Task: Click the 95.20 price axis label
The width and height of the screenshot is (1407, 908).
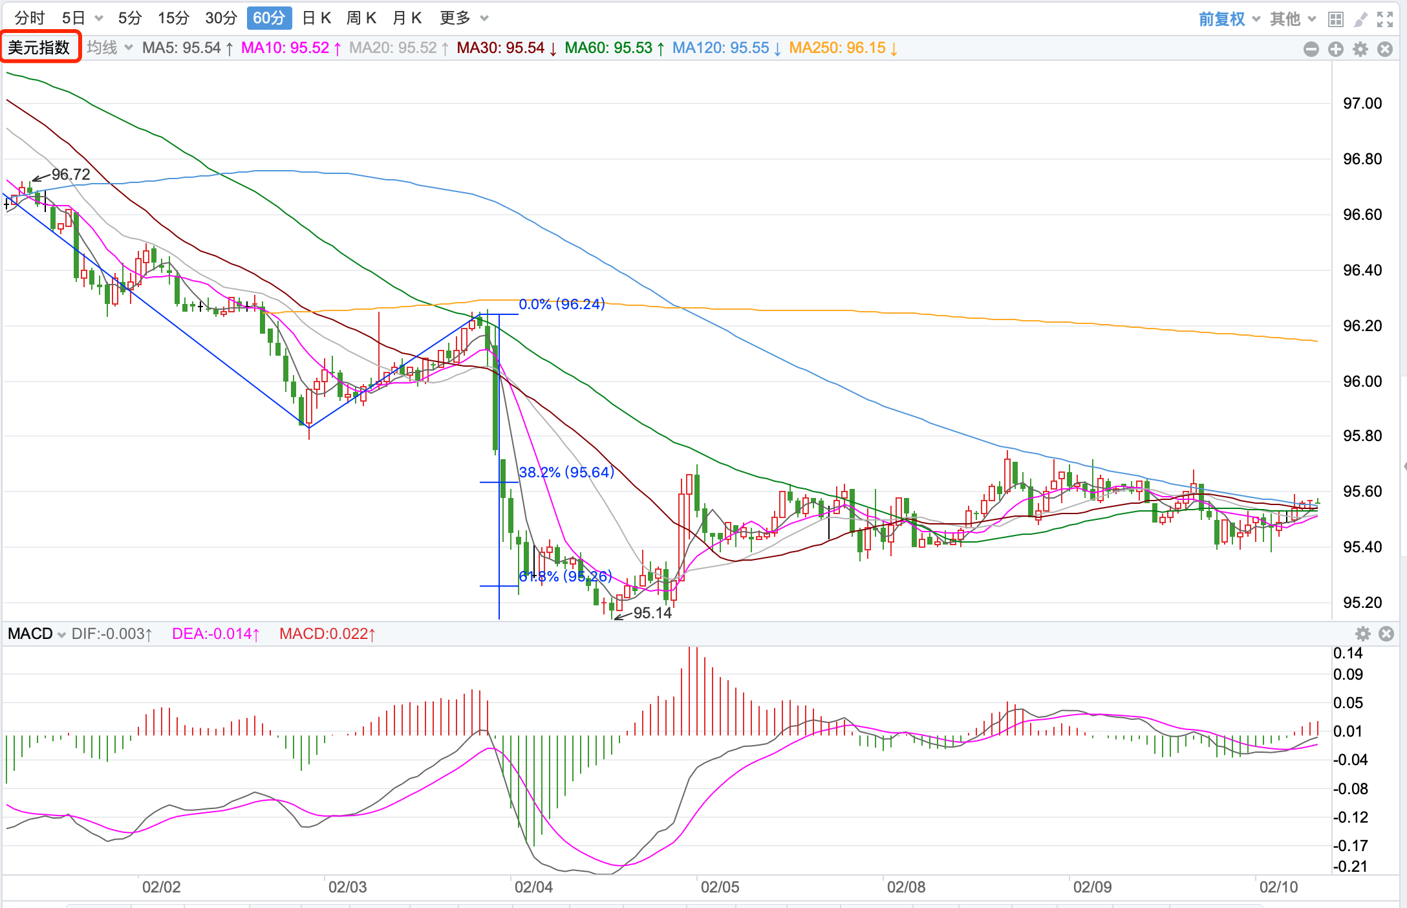Action: pos(1362,602)
